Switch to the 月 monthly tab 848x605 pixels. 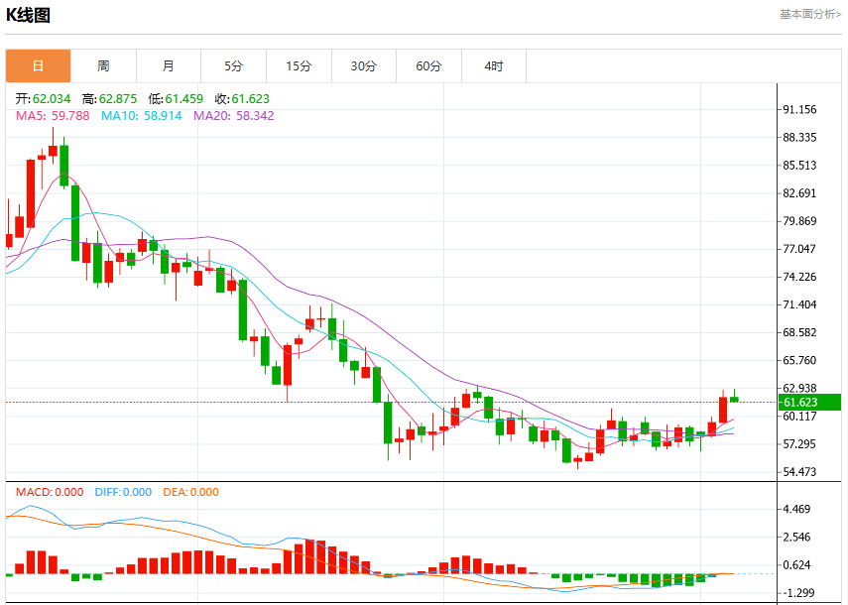click(169, 66)
